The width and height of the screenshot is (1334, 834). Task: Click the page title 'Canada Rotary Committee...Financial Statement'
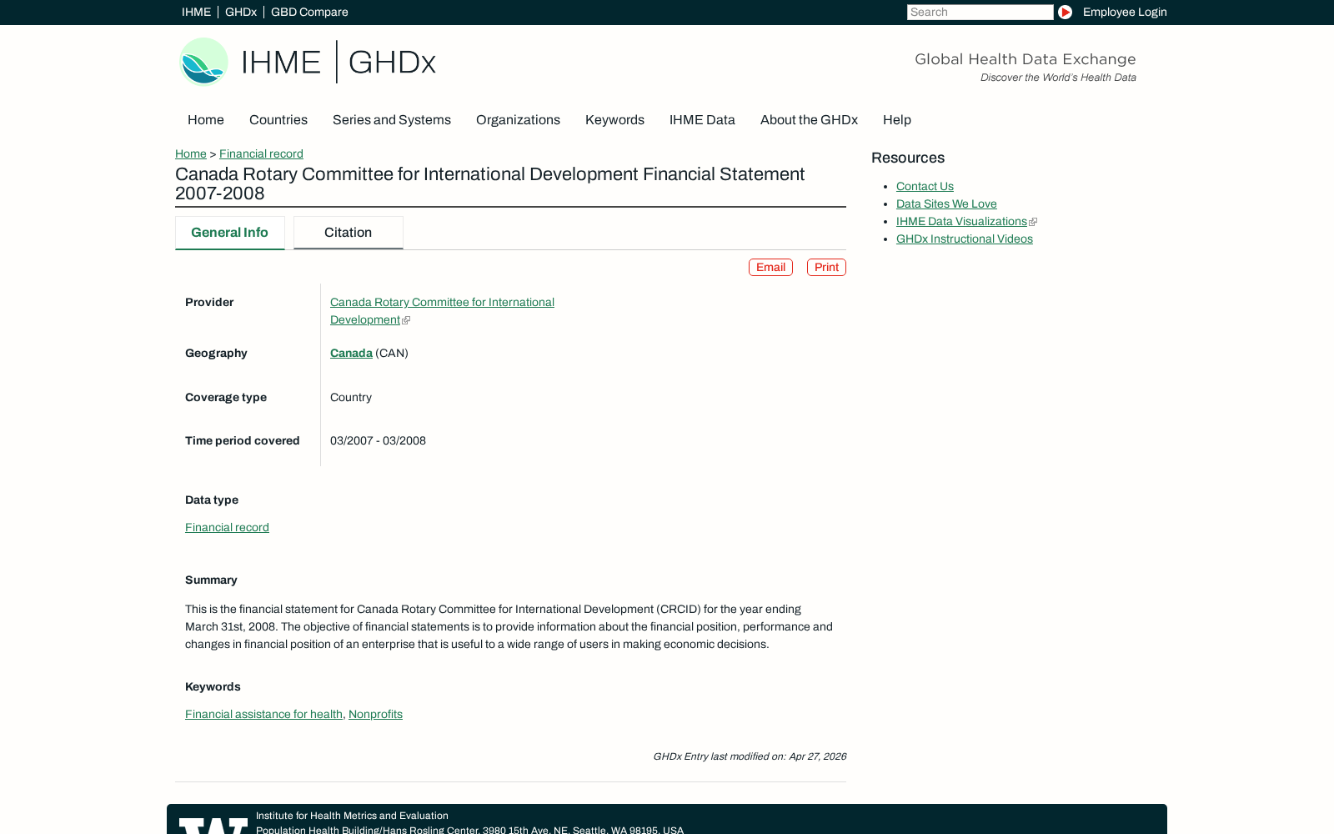490,183
